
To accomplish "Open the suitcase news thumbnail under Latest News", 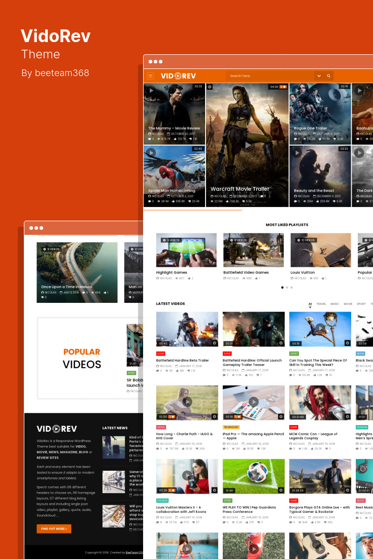I will pyautogui.click(x=114, y=447).
